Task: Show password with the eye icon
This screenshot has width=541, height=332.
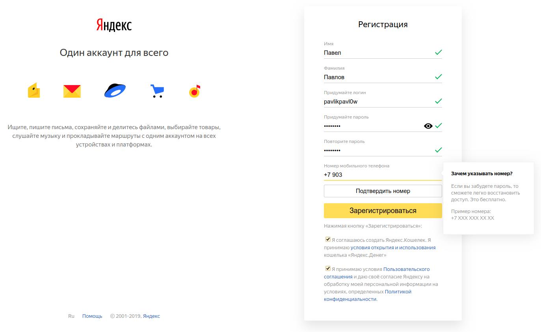Action: pyautogui.click(x=428, y=126)
